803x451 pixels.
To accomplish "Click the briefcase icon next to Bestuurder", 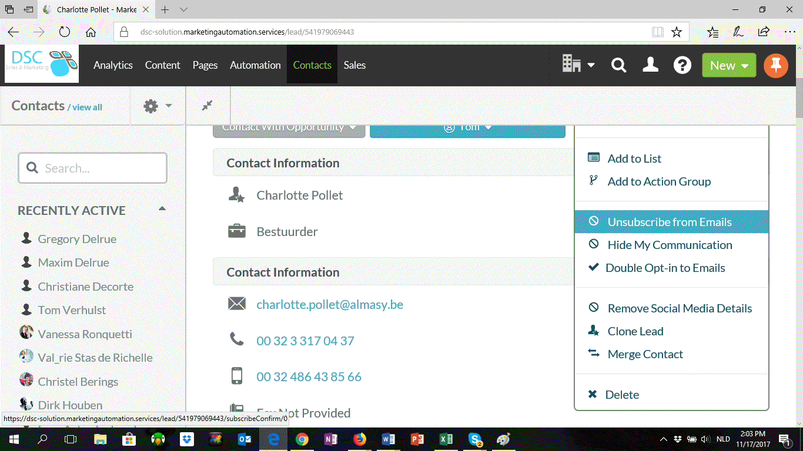I will click(x=237, y=231).
